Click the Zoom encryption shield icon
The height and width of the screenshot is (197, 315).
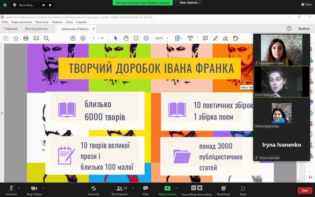coord(5,5)
